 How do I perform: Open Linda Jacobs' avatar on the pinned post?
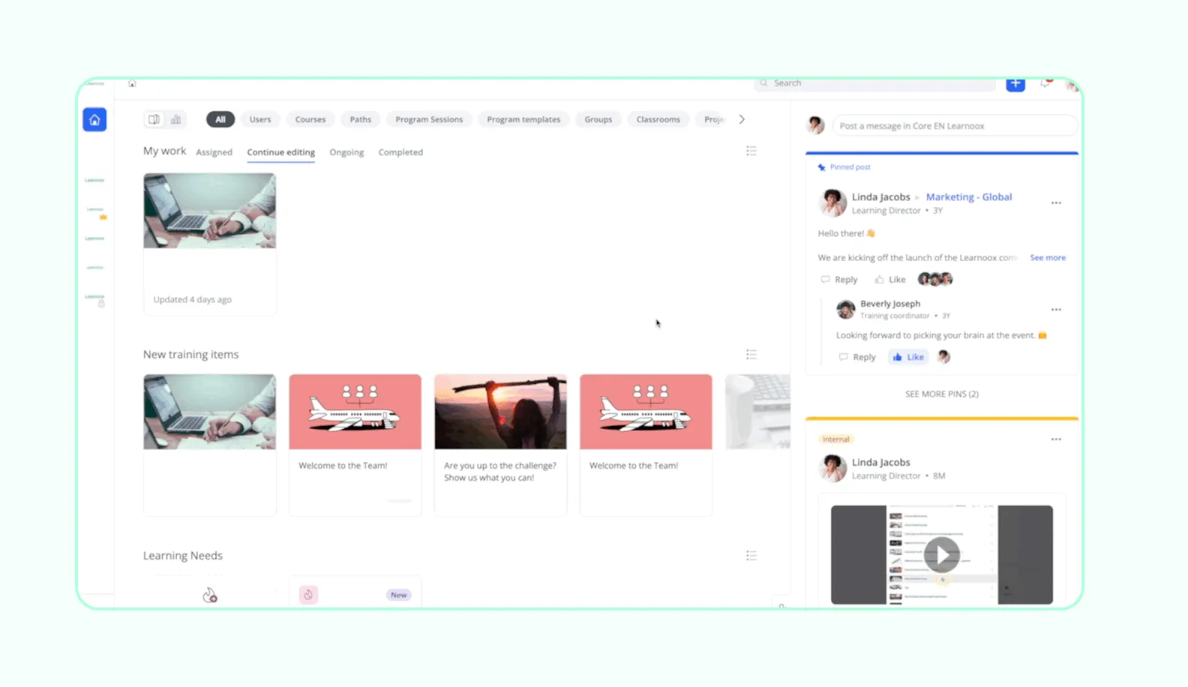coord(832,202)
